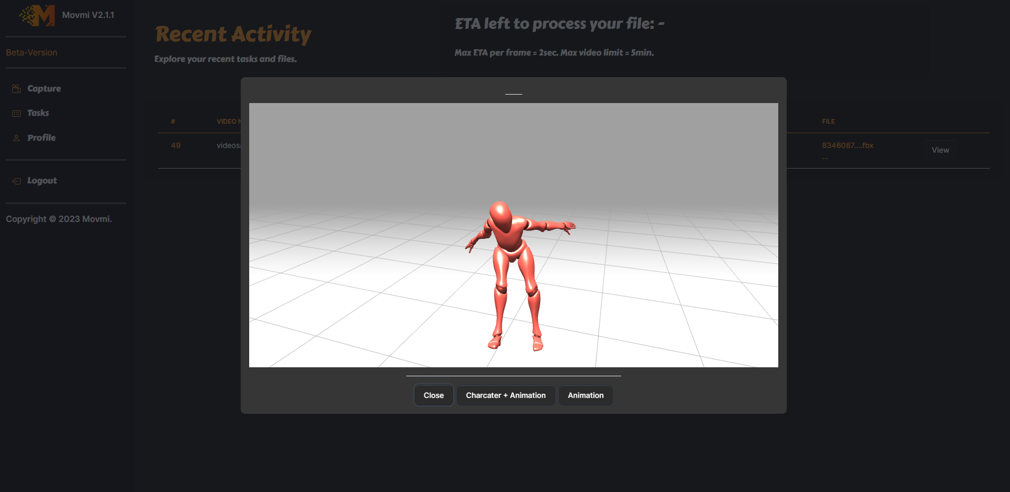The height and width of the screenshot is (492, 1010).
Task: Close the 3D preview dialog
Action: [x=433, y=395]
